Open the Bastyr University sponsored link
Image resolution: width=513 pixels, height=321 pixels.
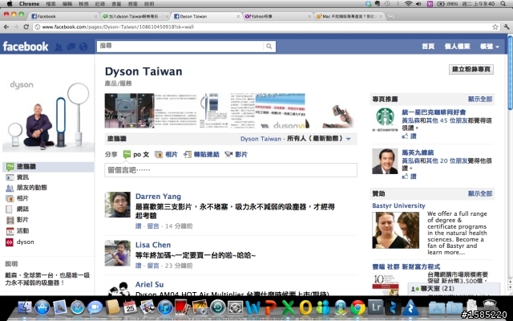pos(398,205)
